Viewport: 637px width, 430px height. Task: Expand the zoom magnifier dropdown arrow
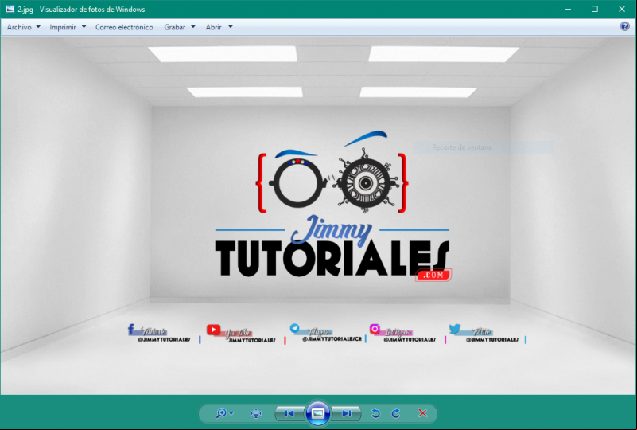point(231,414)
